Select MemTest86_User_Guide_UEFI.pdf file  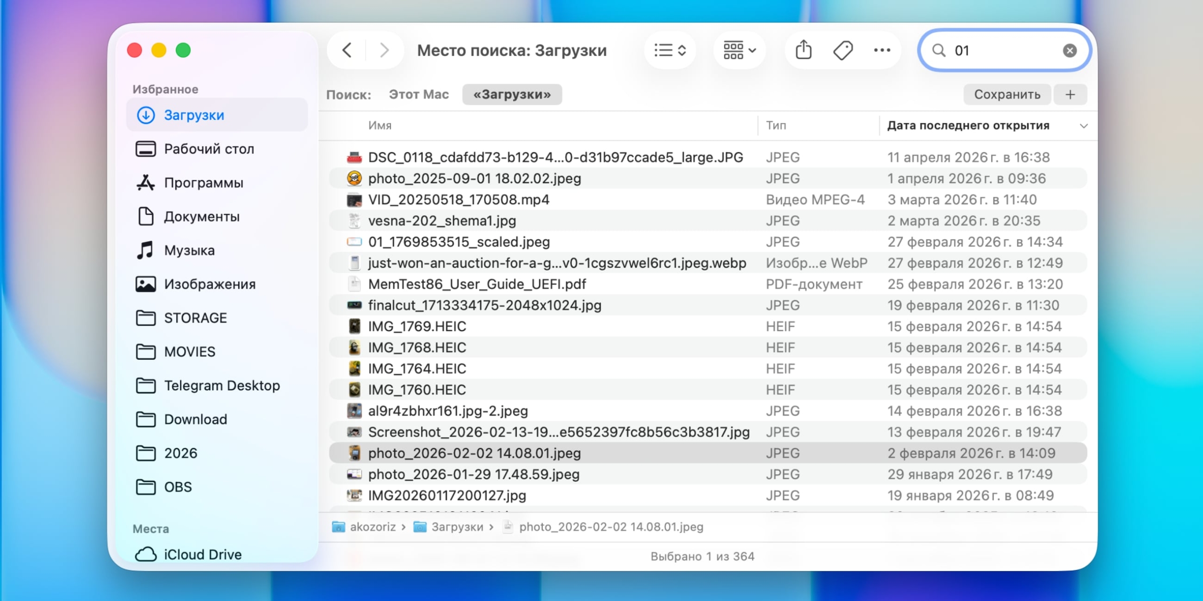pos(477,284)
